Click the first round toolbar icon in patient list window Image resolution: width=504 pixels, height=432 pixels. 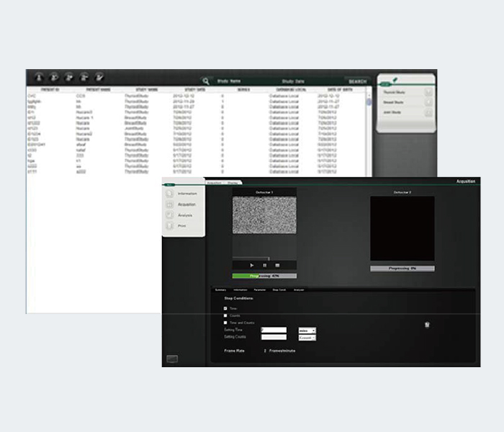tap(39, 77)
